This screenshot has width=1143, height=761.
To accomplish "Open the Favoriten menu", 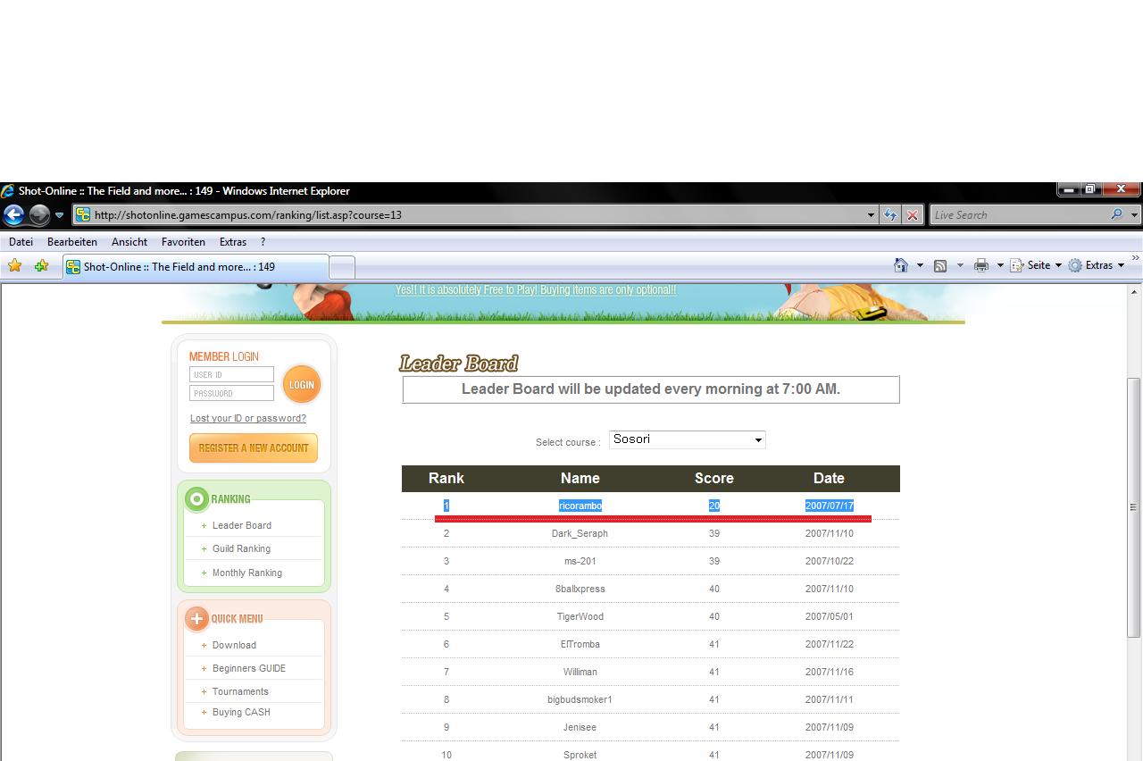I will click(183, 242).
